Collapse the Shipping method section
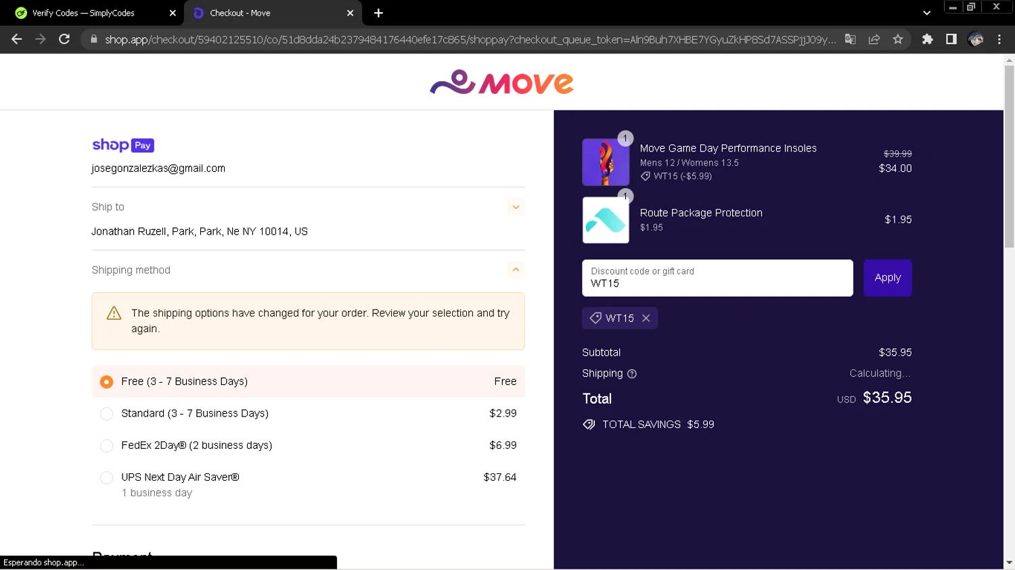The image size is (1015, 570). point(516,270)
